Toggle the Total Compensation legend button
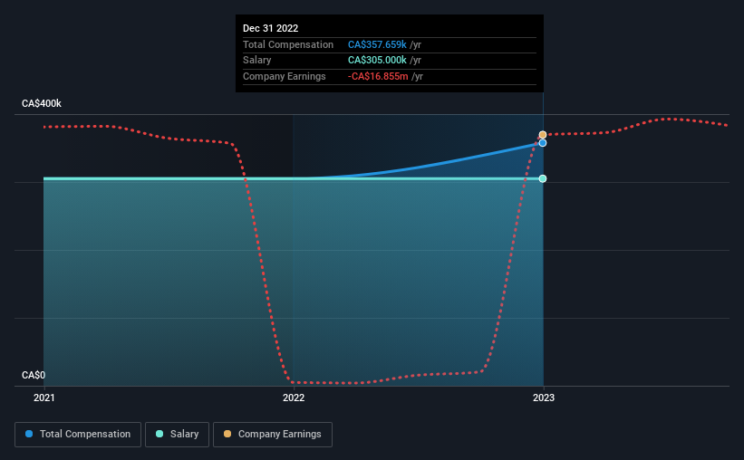 click(78, 435)
